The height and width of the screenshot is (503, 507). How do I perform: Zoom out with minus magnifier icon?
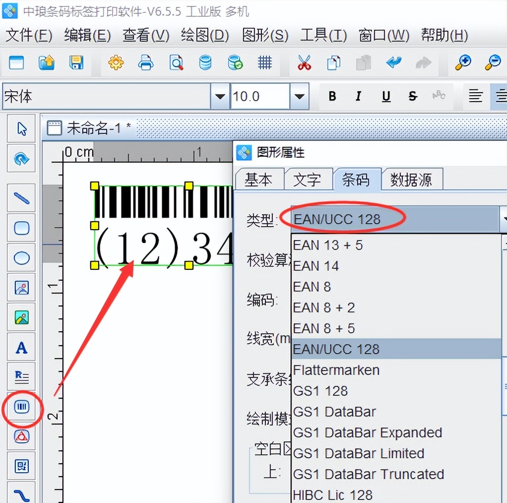[493, 63]
